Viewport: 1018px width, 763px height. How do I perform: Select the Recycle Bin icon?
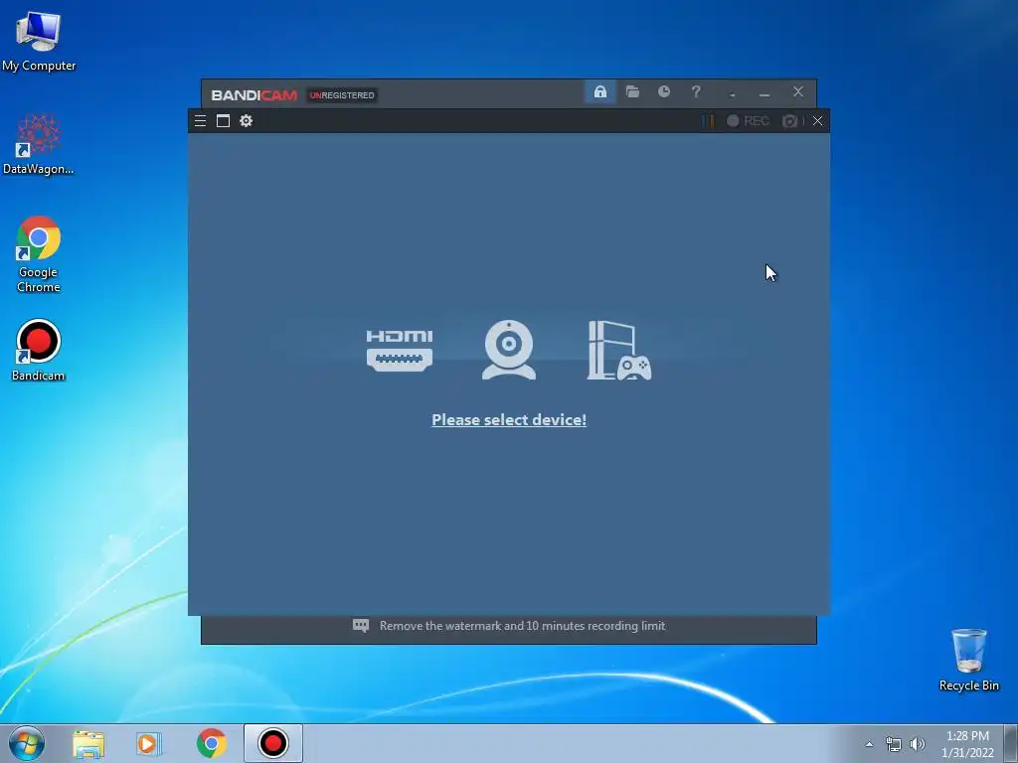(x=968, y=660)
